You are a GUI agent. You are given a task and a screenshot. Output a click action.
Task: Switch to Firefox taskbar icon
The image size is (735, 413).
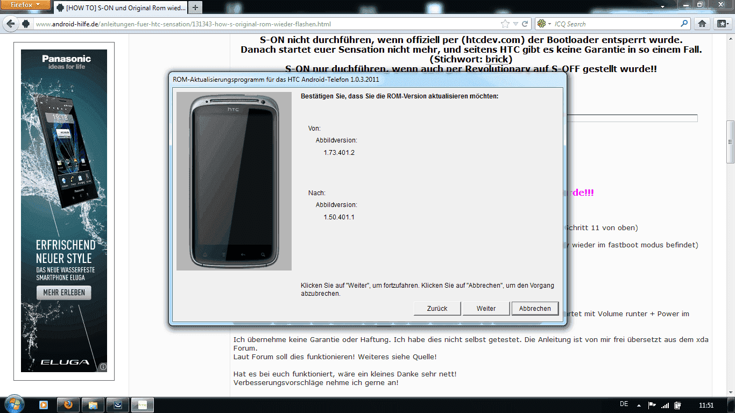pos(68,405)
